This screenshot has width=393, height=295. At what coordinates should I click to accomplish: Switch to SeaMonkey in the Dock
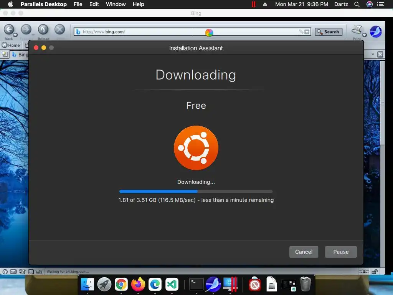pos(213,285)
